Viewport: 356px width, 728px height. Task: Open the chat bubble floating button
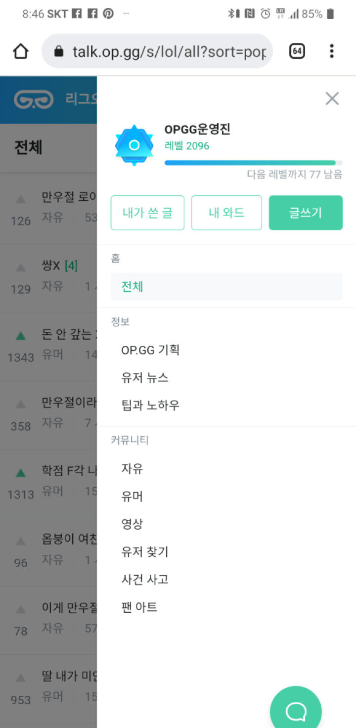[x=296, y=710]
